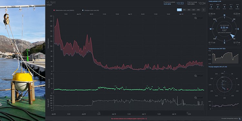Click the Temperatura mora 24H TSEA panel title
Screen dimensions: 242x121
pos(217,49)
